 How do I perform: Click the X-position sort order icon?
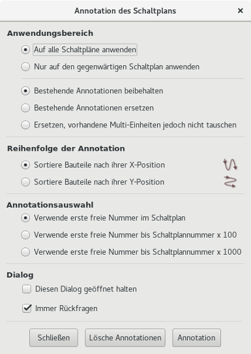(x=230, y=165)
